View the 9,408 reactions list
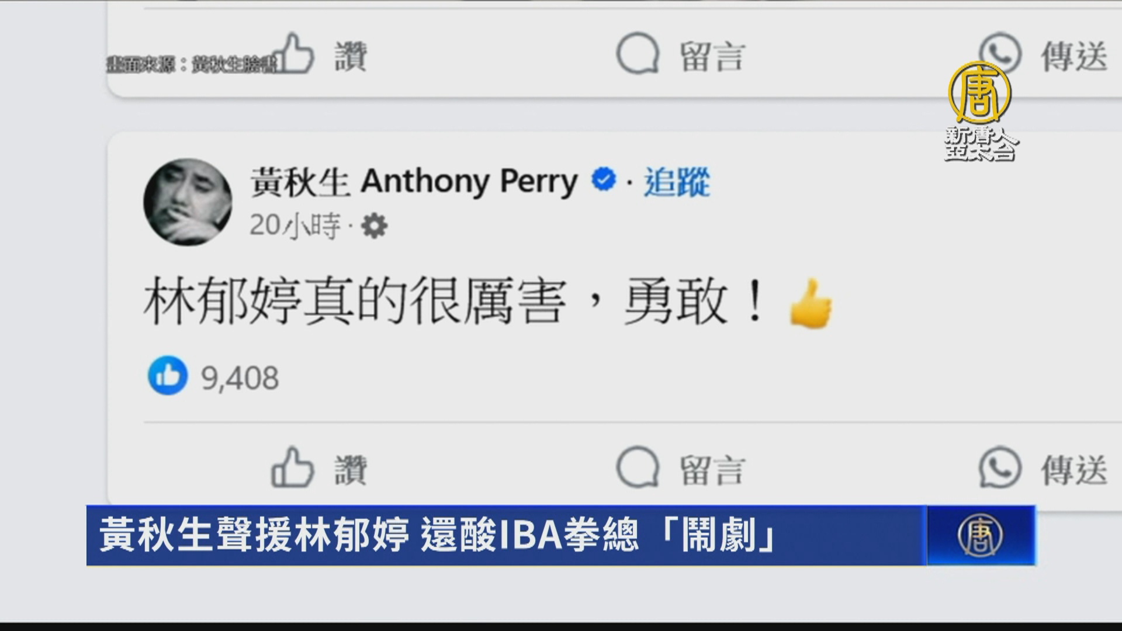Image resolution: width=1122 pixels, height=631 pixels. click(213, 376)
